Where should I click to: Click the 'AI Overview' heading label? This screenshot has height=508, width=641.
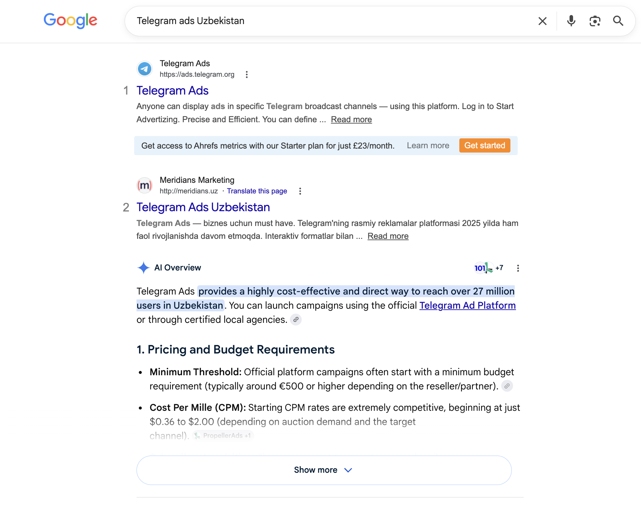[177, 268]
